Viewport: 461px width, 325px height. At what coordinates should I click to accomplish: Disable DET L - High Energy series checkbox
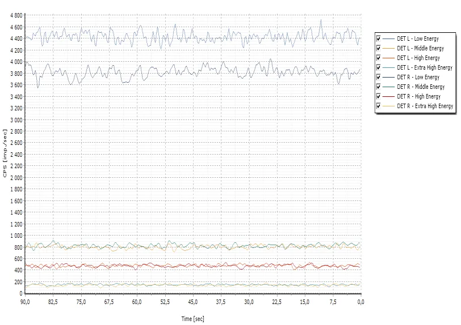(x=378, y=58)
